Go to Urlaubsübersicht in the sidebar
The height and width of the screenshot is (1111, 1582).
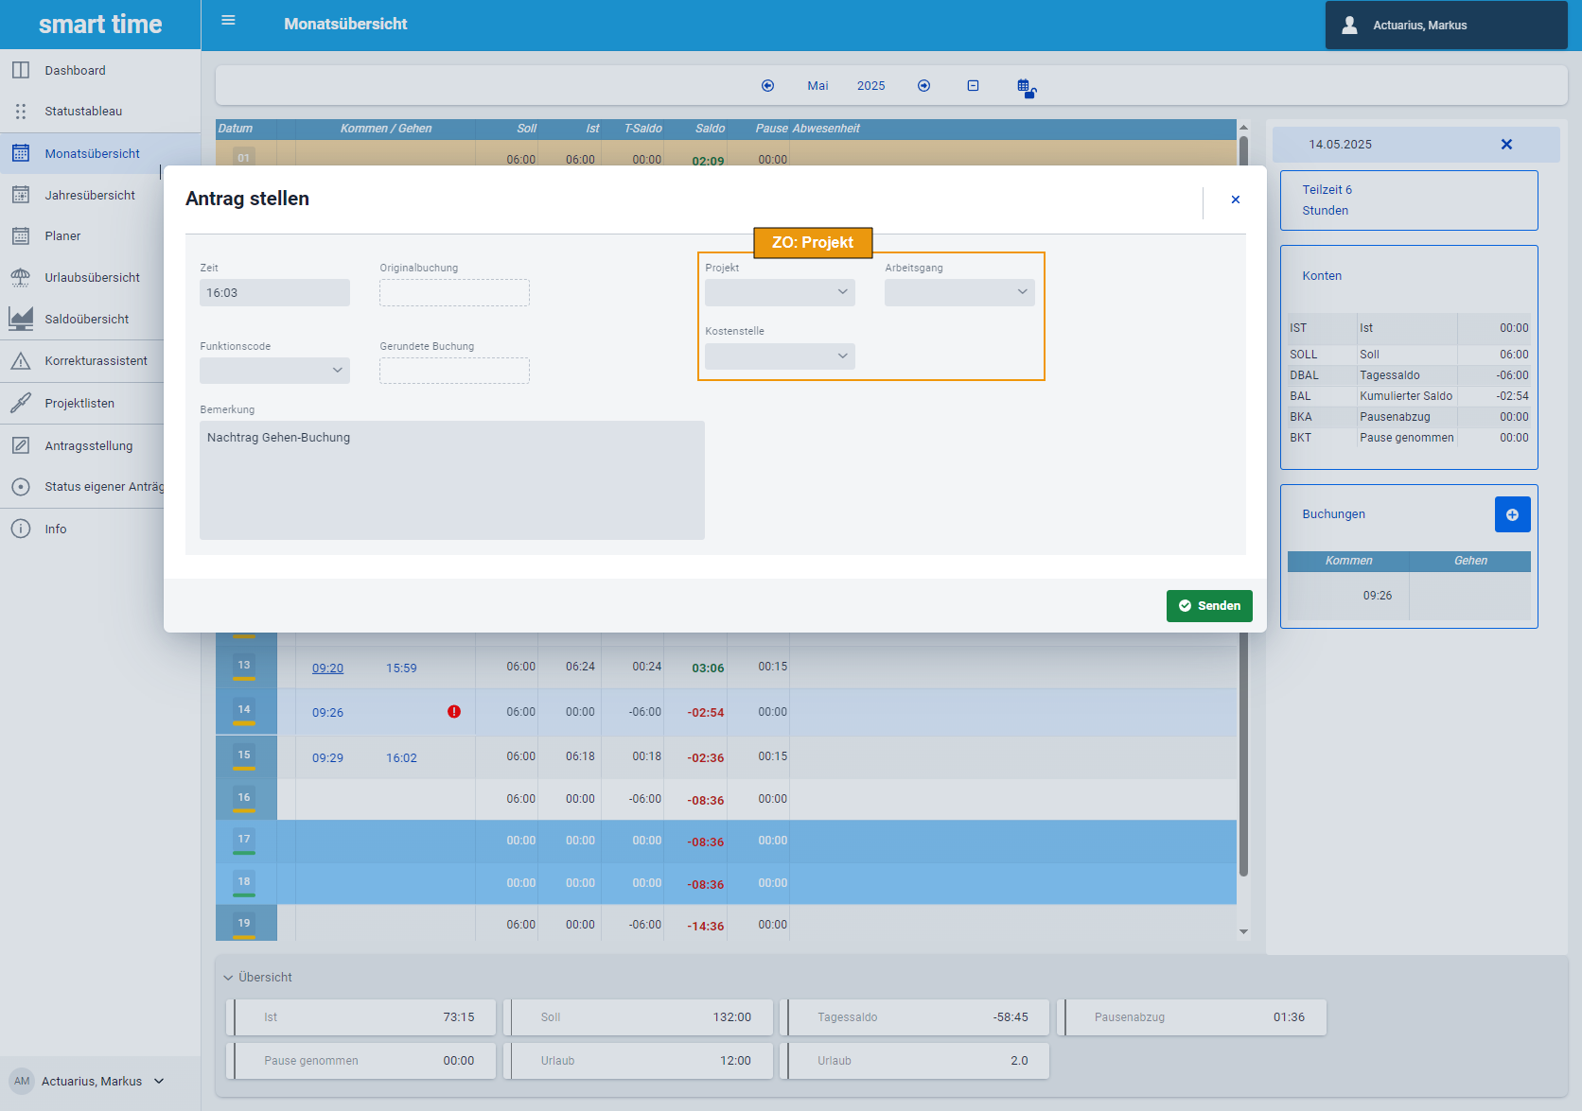click(92, 278)
